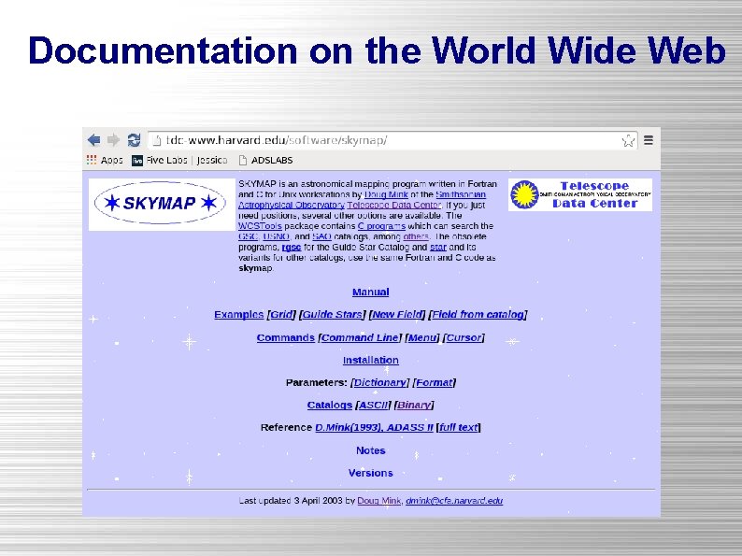Screen dimensions: 742x556
Task: Open the parameters Dictionary link
Action: pos(380,382)
